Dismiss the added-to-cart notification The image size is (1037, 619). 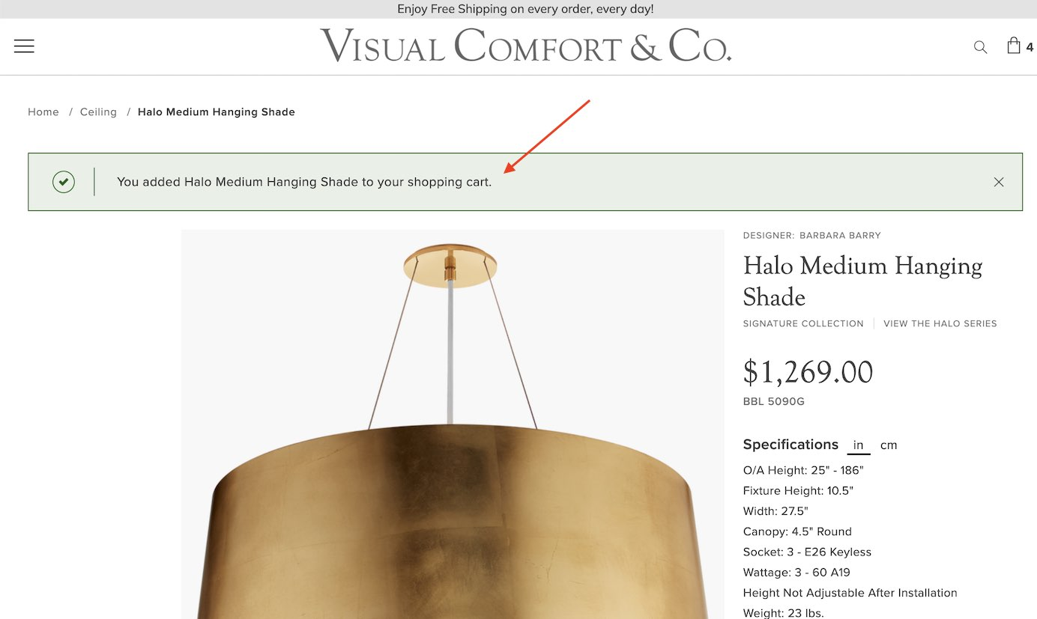pos(999,182)
